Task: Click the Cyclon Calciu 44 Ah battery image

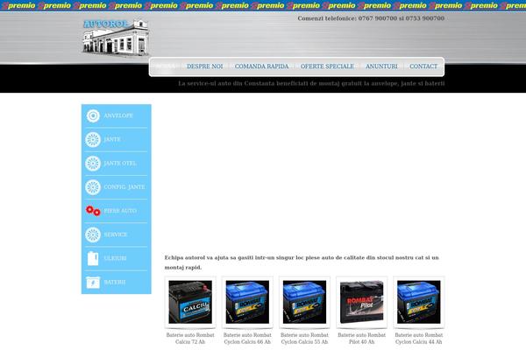Action: tap(419, 302)
